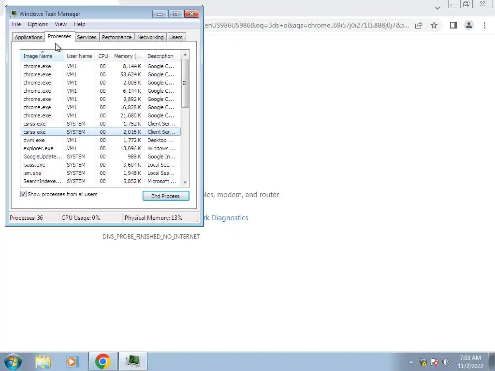The height and width of the screenshot is (371, 495).
Task: Sort by CPU column header
Action: (x=103, y=56)
